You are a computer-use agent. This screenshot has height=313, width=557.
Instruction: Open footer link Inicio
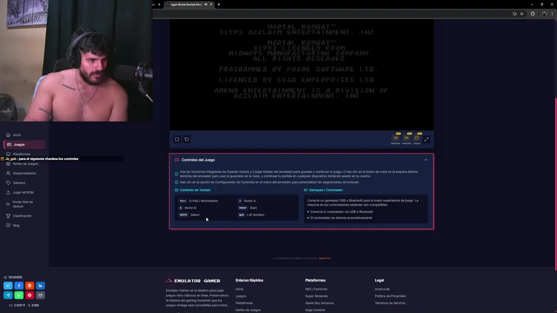tap(239, 289)
